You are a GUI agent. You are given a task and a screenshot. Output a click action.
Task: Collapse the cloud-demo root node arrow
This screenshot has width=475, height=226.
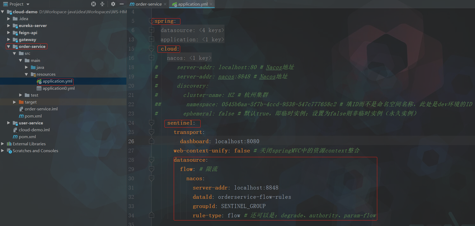tap(3, 12)
